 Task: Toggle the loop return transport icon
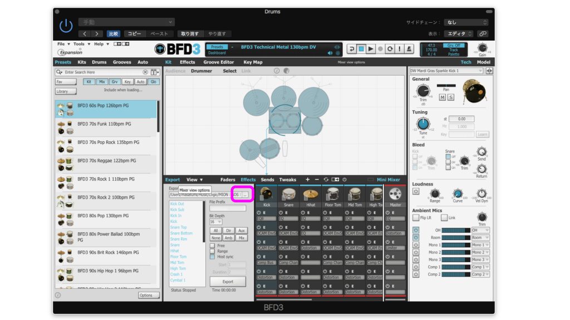[352, 49]
